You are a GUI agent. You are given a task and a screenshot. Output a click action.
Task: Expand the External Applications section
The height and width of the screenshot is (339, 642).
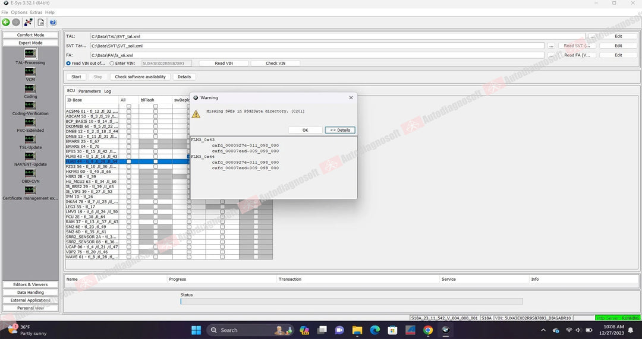(x=30, y=300)
